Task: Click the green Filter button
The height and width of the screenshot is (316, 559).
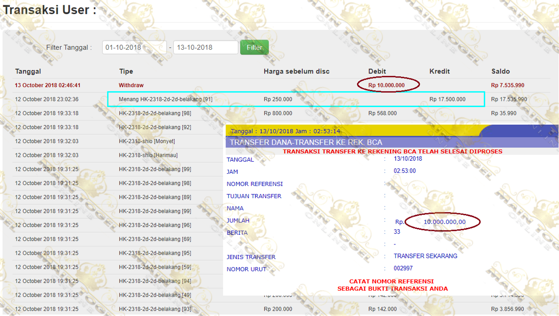Action: coord(254,47)
